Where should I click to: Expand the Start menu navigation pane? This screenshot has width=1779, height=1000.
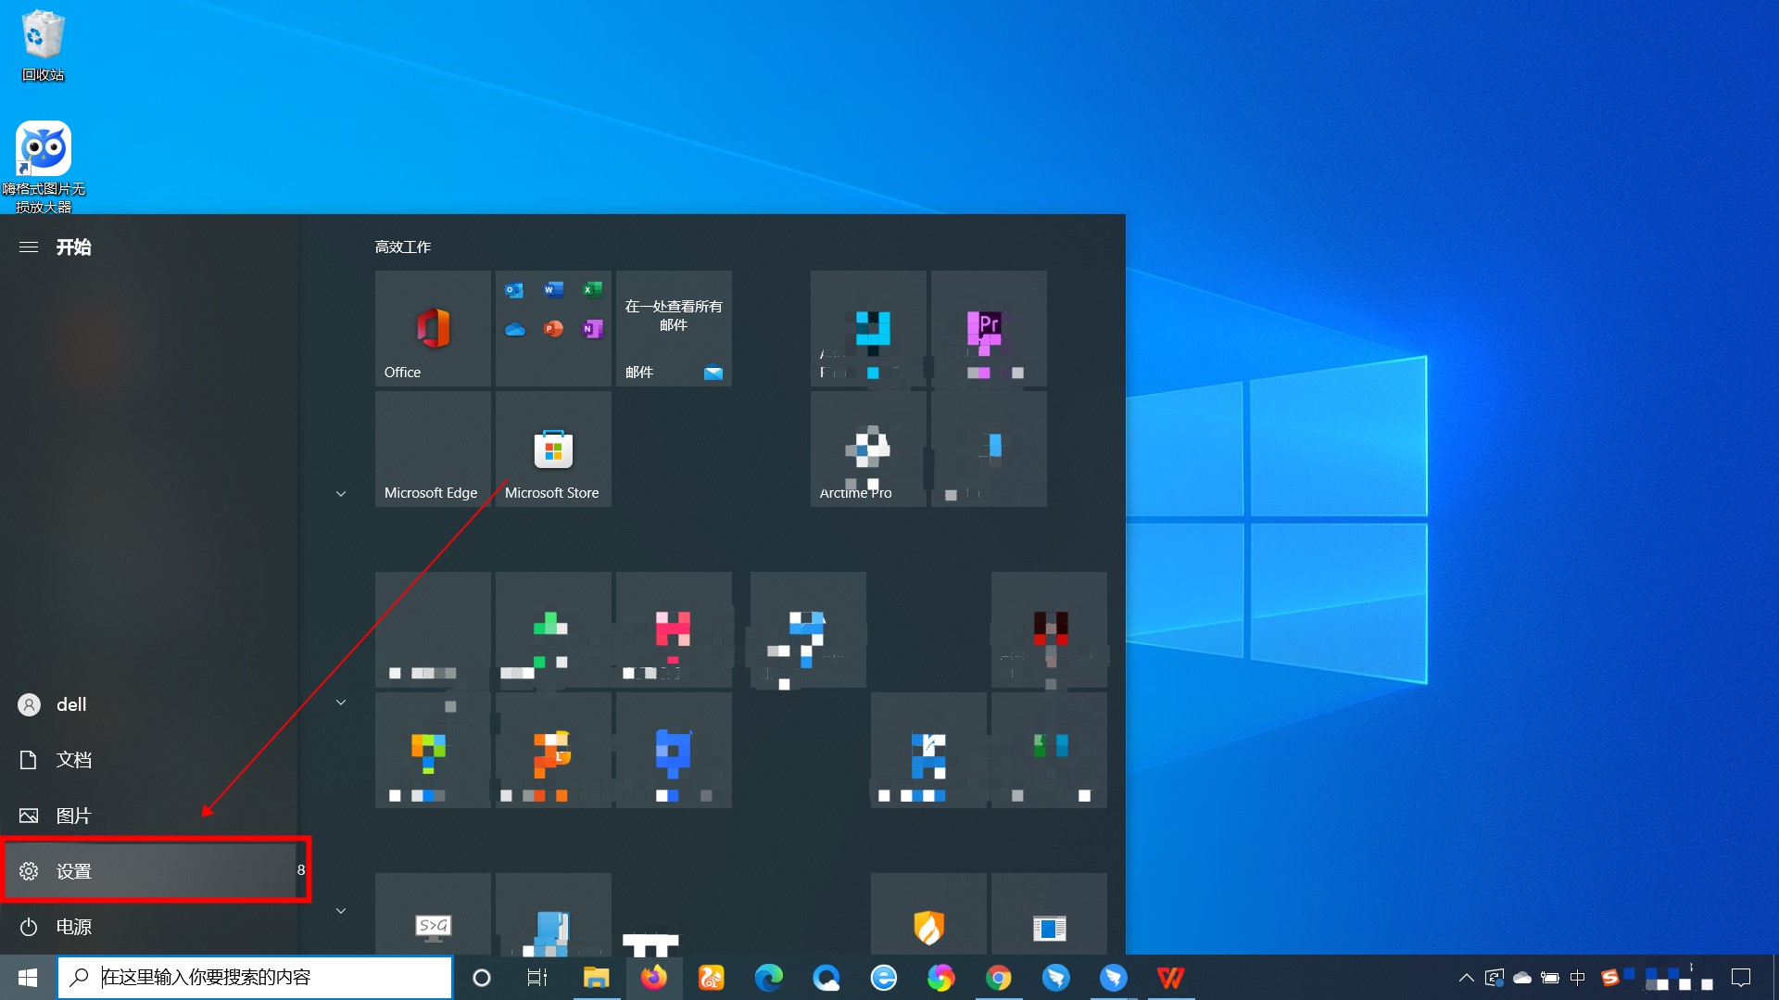click(28, 247)
